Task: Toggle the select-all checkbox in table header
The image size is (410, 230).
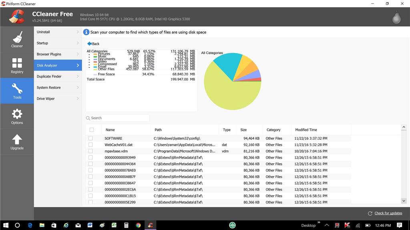Action: [x=92, y=130]
